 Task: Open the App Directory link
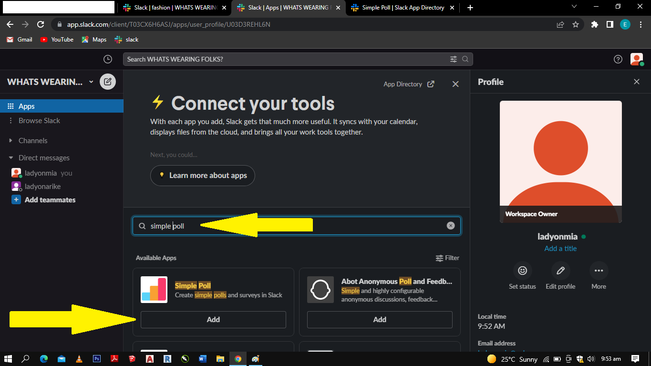409,84
